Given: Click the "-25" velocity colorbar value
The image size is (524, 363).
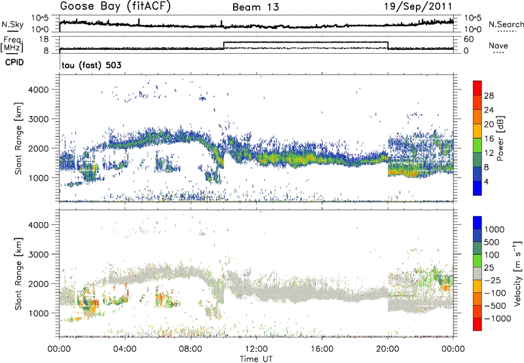Looking at the screenshot, I should 493,280.
